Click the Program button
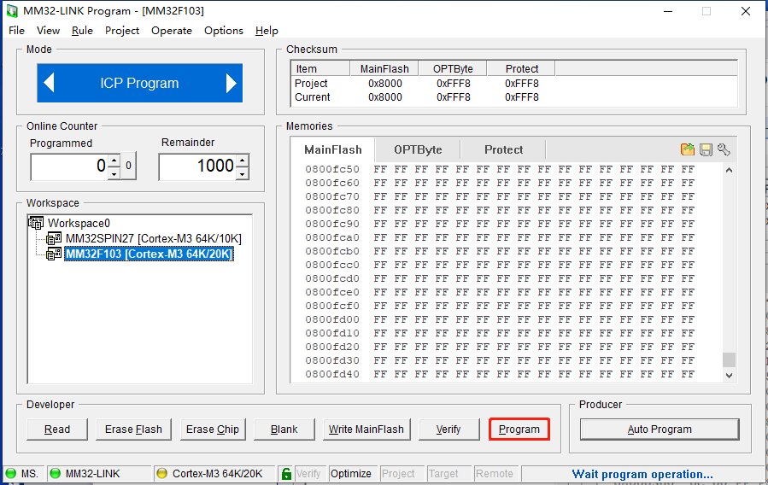The width and height of the screenshot is (768, 485). tap(519, 429)
